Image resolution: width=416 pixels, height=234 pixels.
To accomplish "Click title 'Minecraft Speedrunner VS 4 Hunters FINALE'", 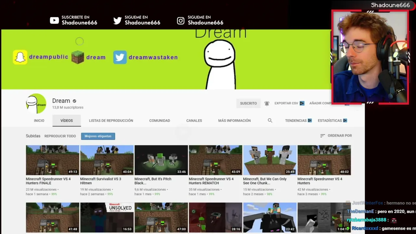I will coord(48,181).
